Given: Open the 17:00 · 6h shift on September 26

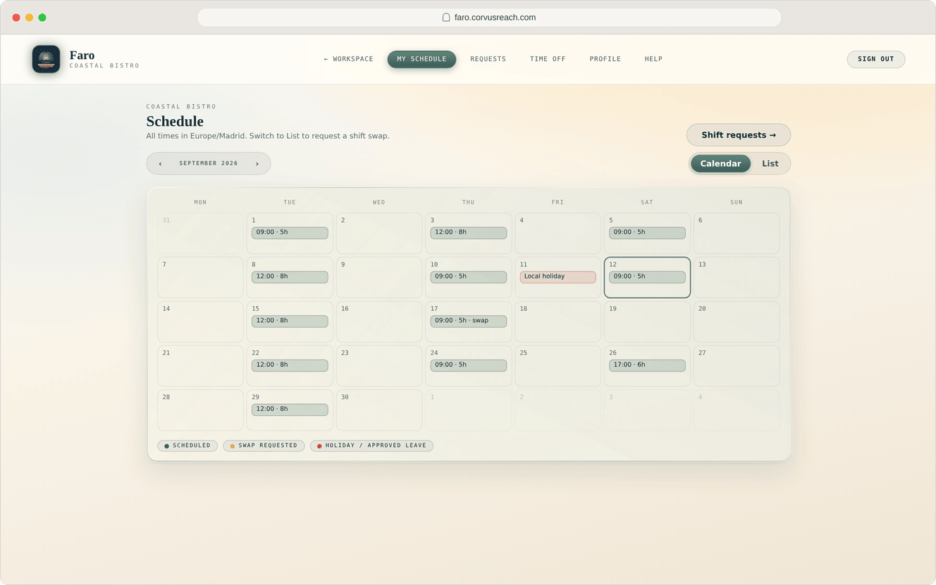Looking at the screenshot, I should (x=647, y=366).
